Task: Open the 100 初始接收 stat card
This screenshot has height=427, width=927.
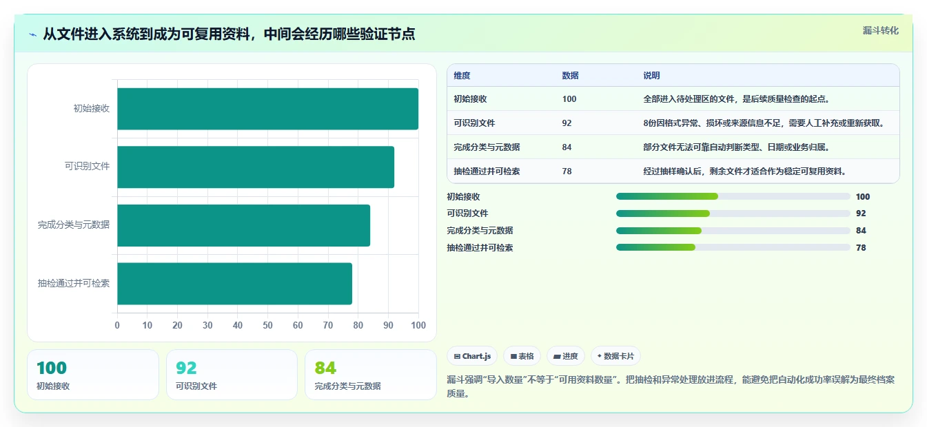Action: (93, 375)
